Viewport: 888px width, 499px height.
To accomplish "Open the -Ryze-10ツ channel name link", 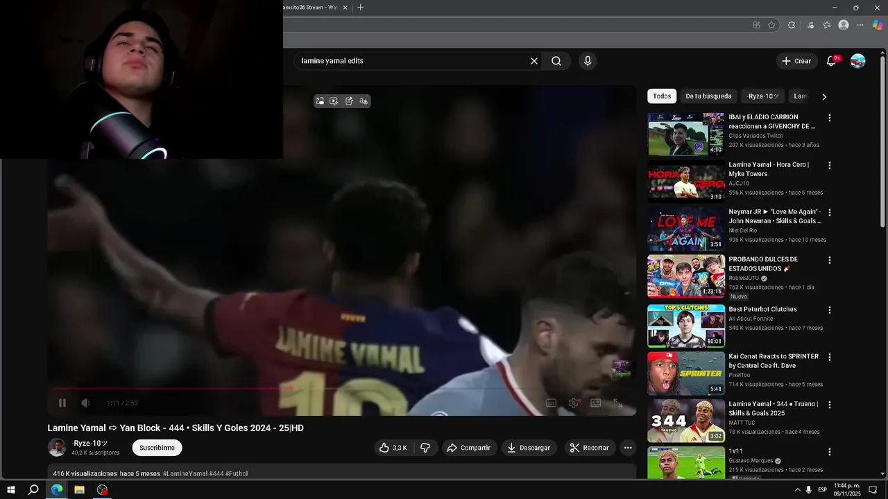I will tap(90, 444).
